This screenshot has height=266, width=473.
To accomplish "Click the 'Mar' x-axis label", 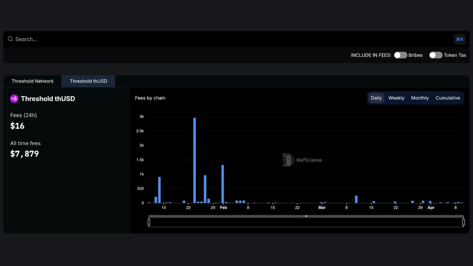I will point(322,208).
